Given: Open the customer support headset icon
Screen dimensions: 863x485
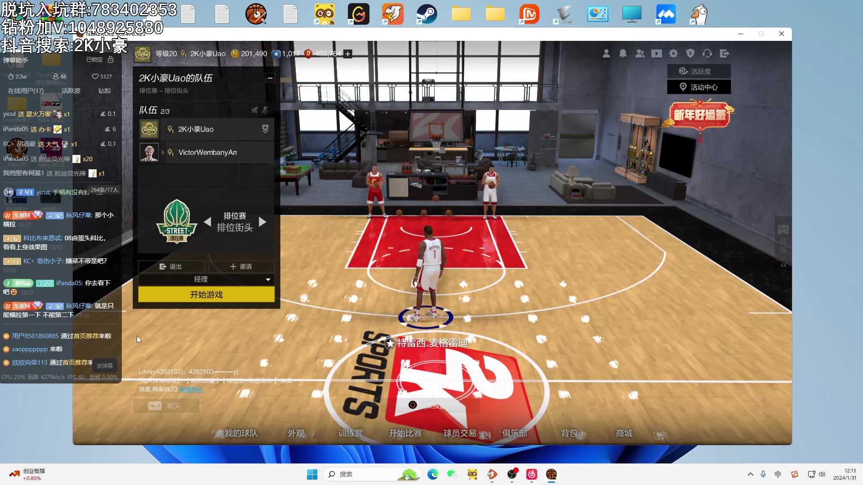Looking at the screenshot, I should pos(707,53).
